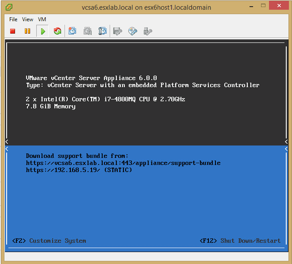Screen dimensions: 292x264
Task: Click the https://192.168.5.19/ address line
Action: pos(79,170)
